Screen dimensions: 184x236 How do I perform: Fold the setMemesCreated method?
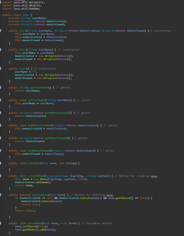coord(0,125)
